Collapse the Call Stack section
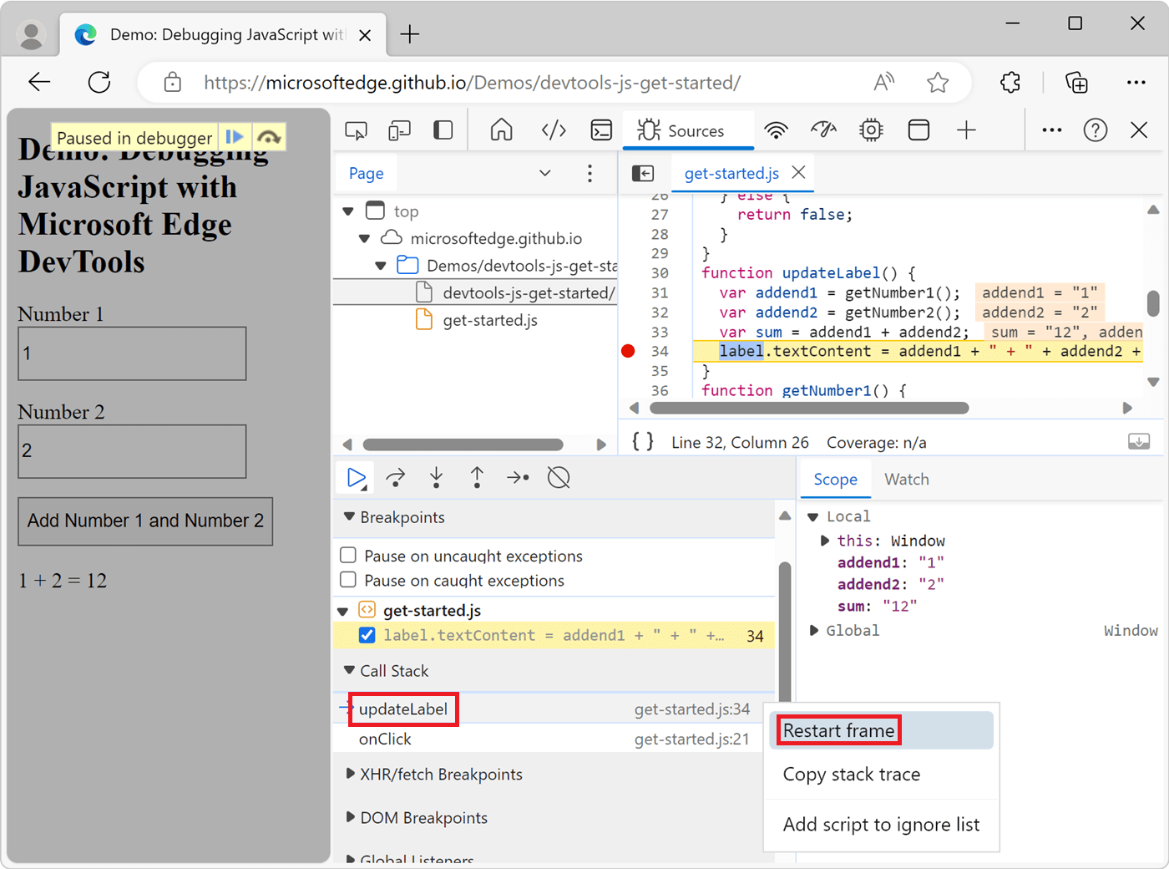The width and height of the screenshot is (1169, 869). point(348,670)
